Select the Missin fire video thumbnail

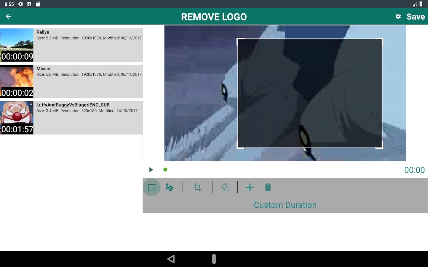coord(17,81)
